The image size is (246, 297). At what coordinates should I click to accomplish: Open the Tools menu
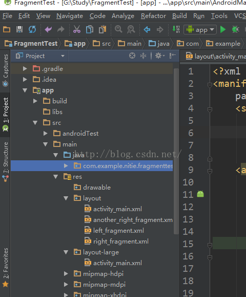[x=219, y=16]
